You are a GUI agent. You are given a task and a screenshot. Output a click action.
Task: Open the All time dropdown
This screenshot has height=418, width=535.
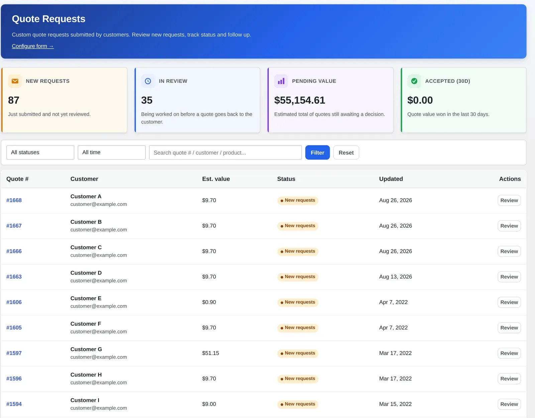pyautogui.click(x=111, y=152)
